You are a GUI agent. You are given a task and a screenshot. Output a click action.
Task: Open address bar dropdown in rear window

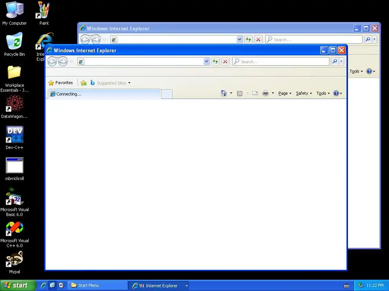(239, 39)
